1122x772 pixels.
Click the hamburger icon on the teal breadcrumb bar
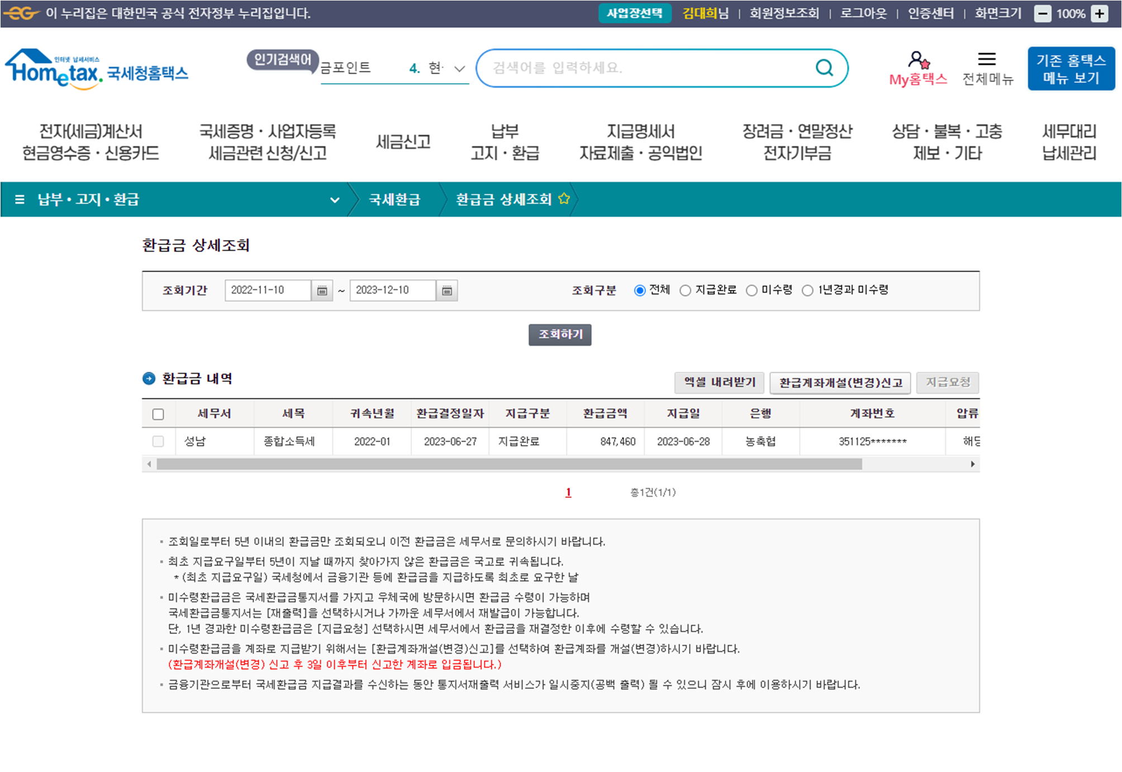tap(20, 199)
